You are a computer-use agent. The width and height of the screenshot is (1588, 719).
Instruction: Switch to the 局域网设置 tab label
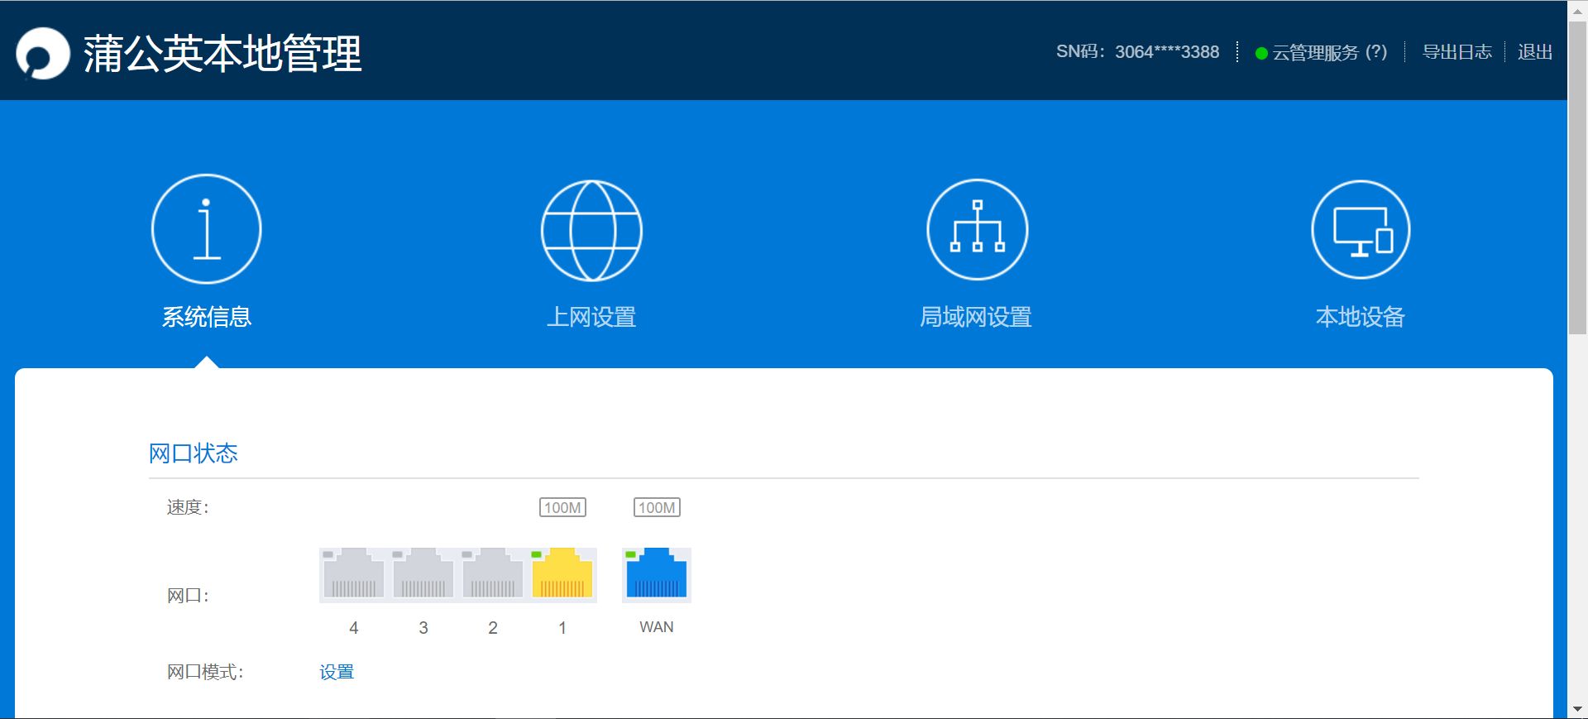976,317
